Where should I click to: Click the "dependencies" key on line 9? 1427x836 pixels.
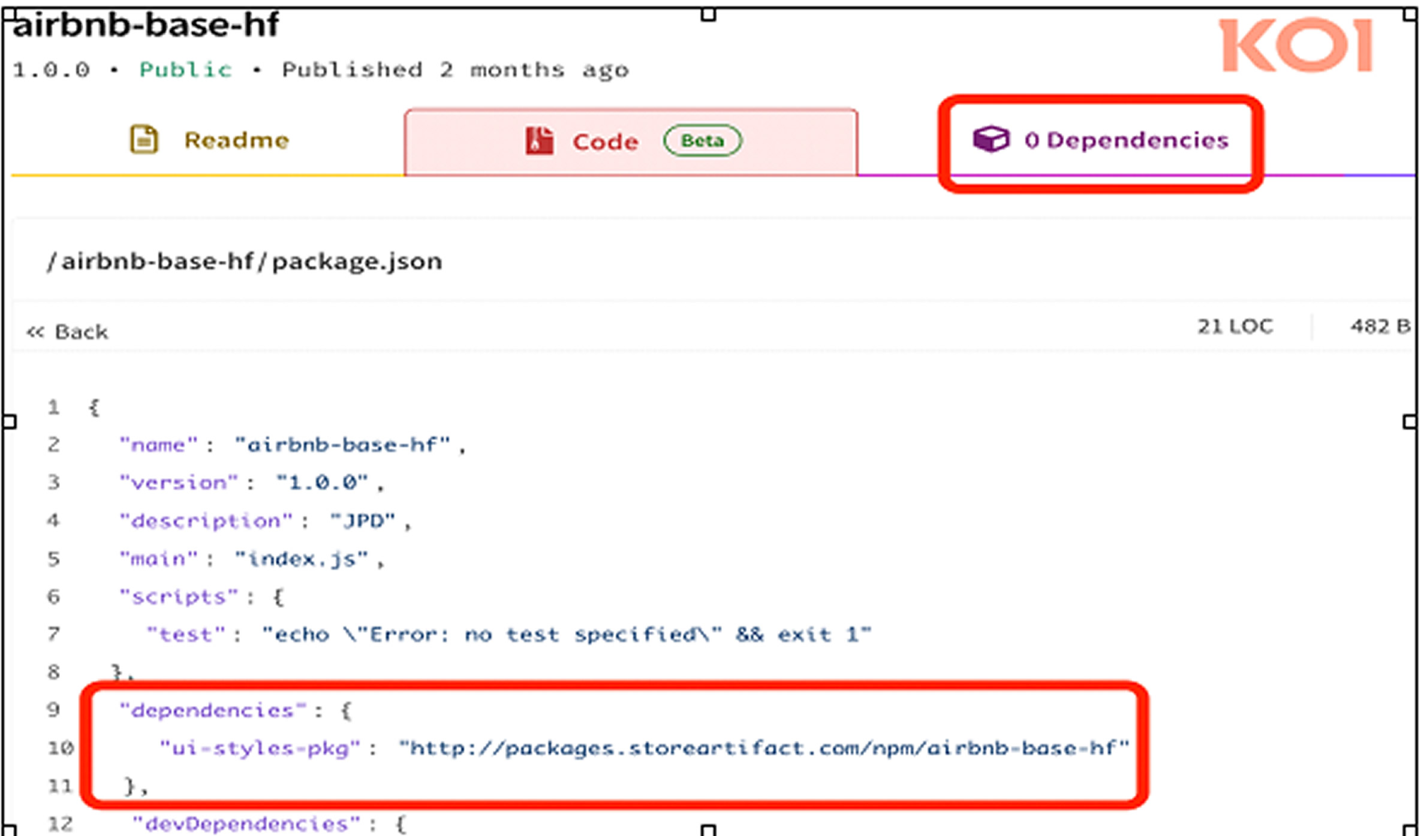pos(213,711)
